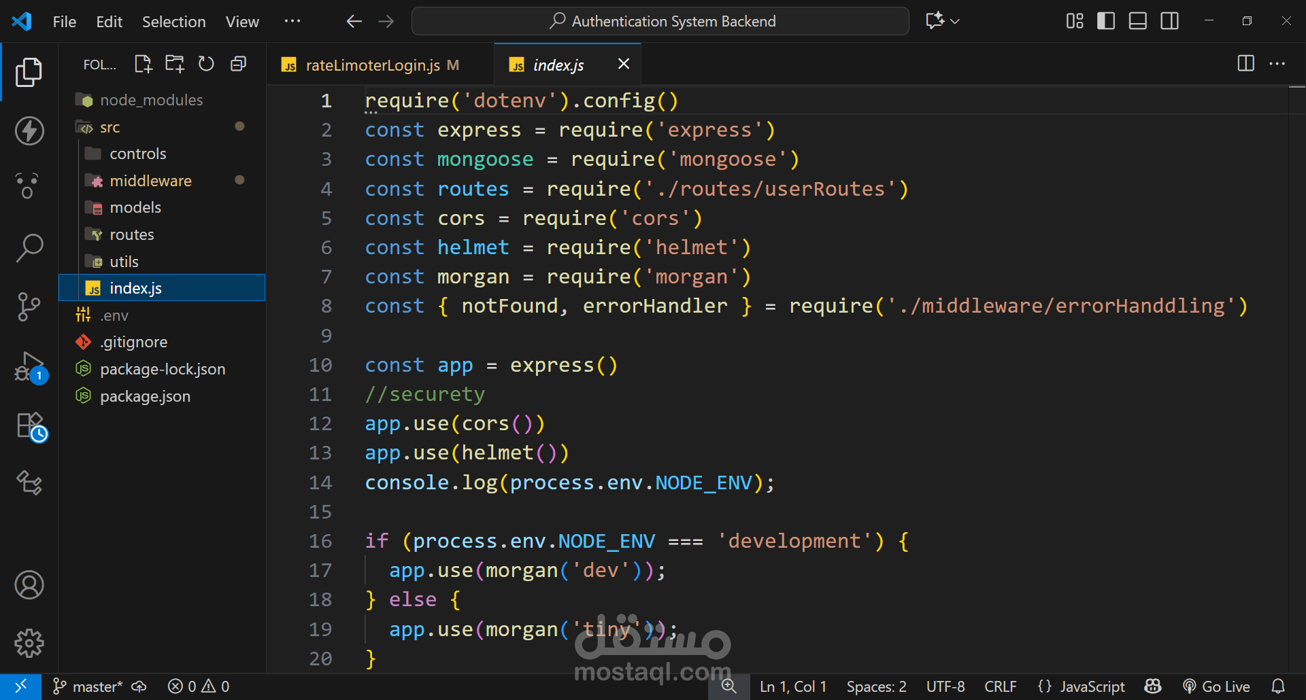Split the editor to the right
Screen dimensions: 1306x700
pos(1246,64)
